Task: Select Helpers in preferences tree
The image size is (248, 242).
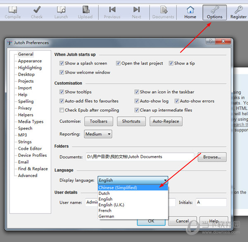Action: coord(26,115)
